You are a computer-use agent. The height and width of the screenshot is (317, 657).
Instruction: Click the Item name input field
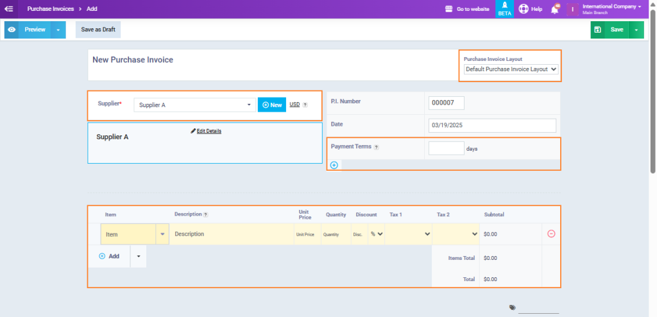pyautogui.click(x=128, y=234)
